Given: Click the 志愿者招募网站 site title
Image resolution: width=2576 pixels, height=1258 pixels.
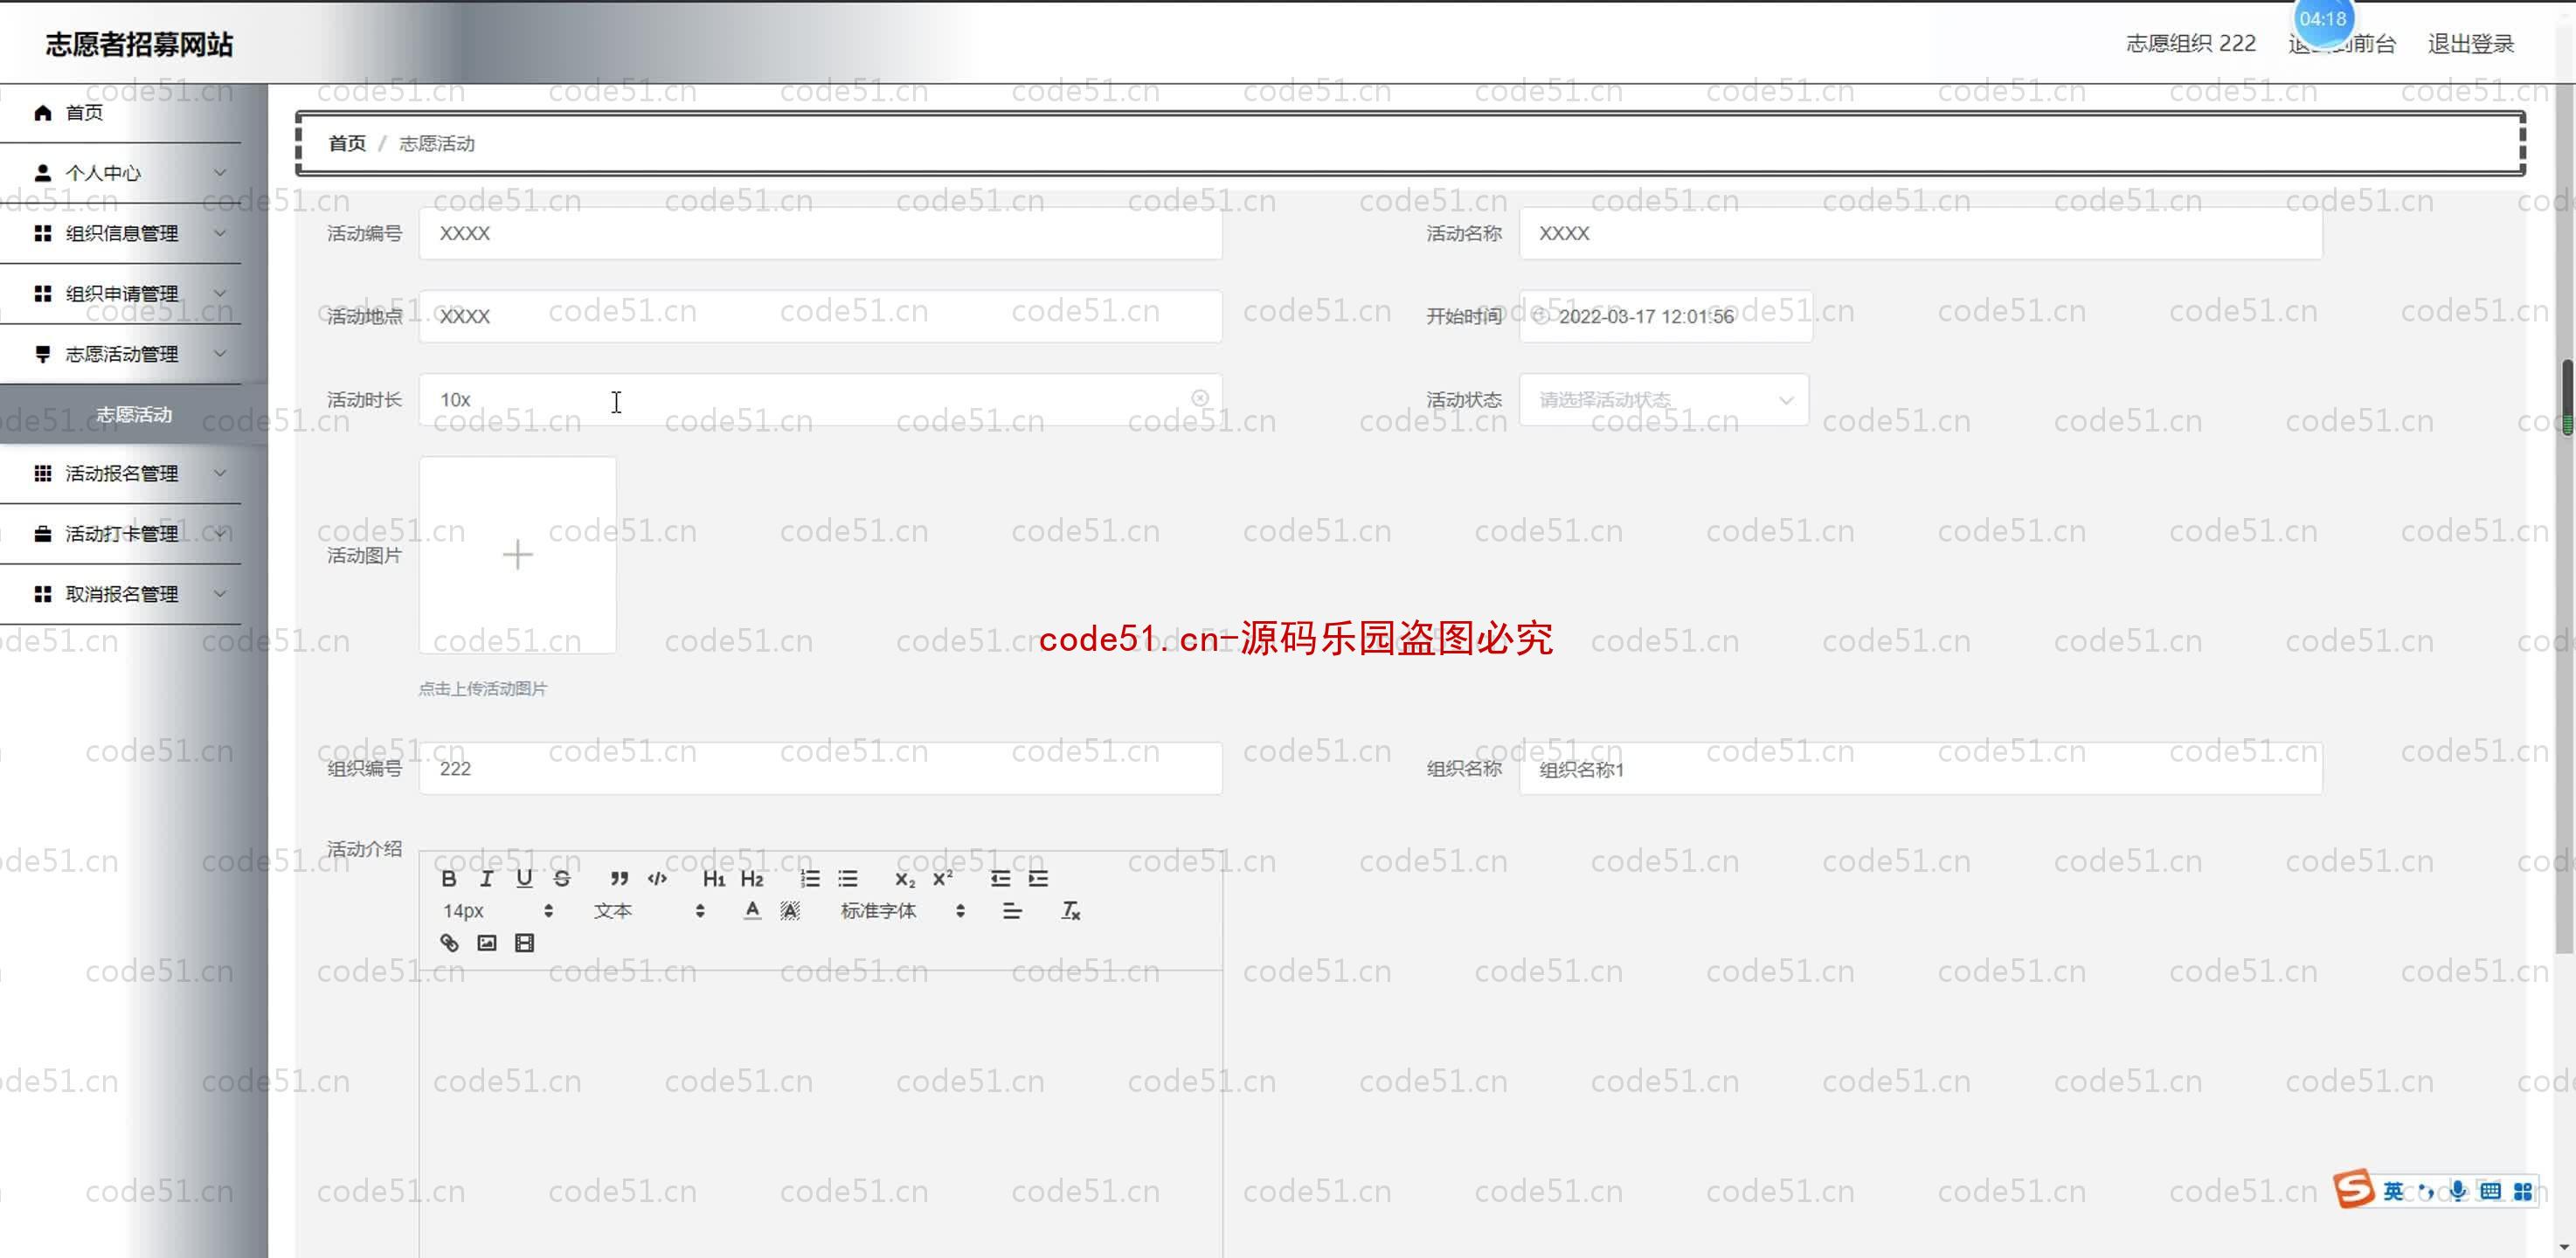Looking at the screenshot, I should 139,44.
